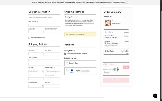162x101 pixels.
Task: Click the Remove discount button
Action: pos(106,72)
